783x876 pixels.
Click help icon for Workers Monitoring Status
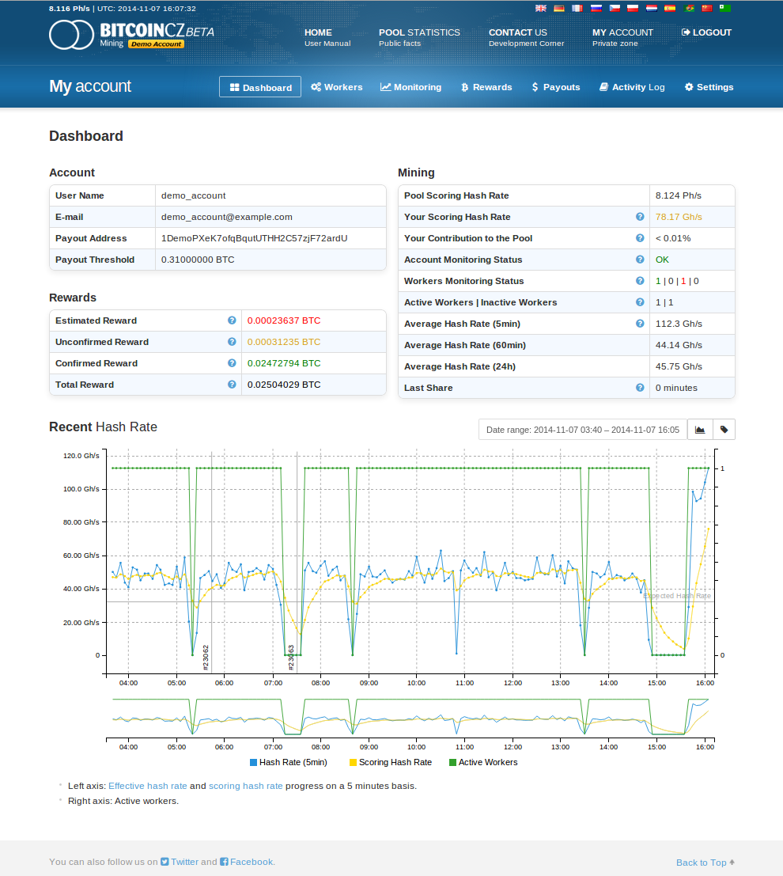click(x=640, y=281)
